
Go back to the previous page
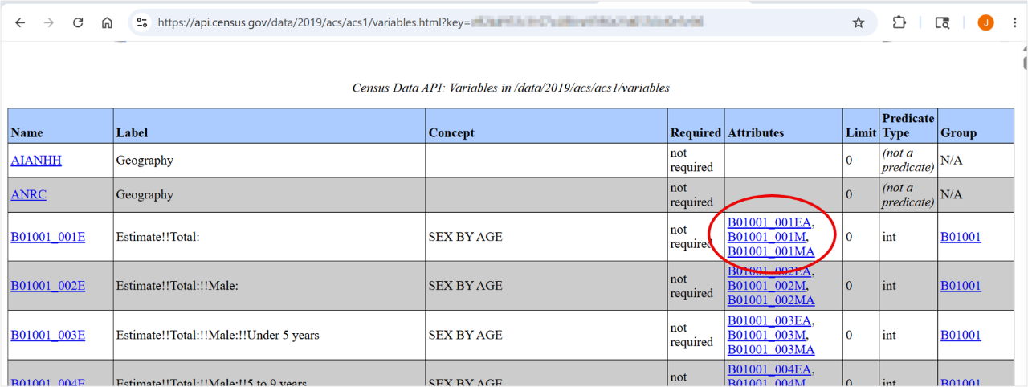20,22
